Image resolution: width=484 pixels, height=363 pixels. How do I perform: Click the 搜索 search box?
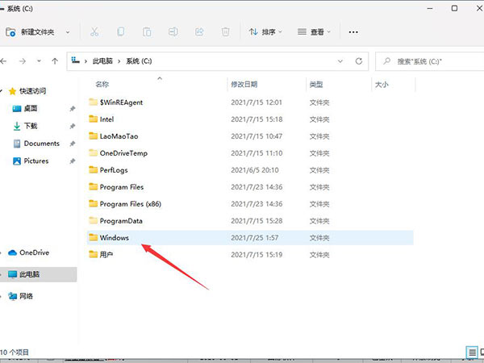(x=428, y=60)
